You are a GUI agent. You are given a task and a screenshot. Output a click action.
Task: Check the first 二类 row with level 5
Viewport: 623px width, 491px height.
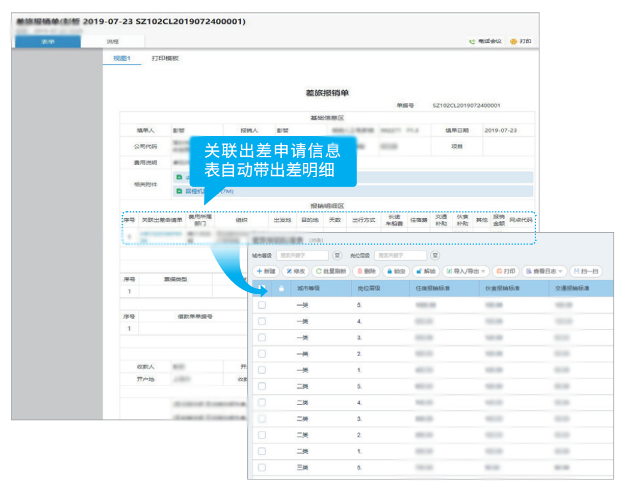click(x=262, y=386)
